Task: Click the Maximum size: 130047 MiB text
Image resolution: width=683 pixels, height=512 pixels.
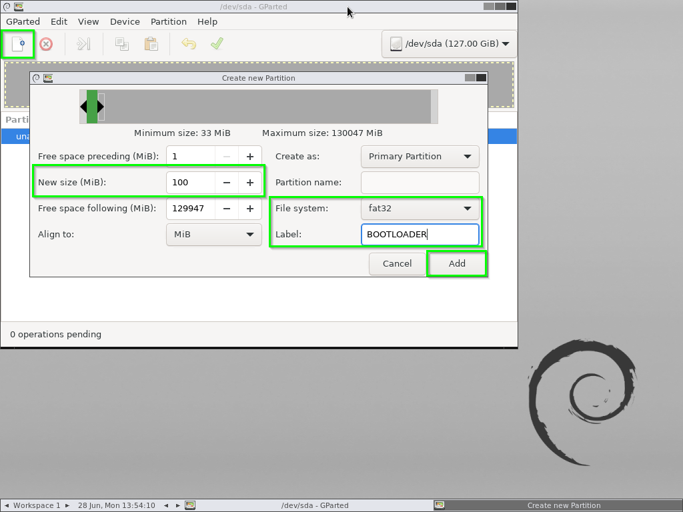Action: coord(322,133)
